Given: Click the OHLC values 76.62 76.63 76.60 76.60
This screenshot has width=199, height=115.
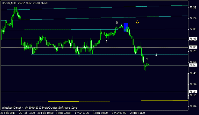Looking at the screenshot, I should (32, 3).
